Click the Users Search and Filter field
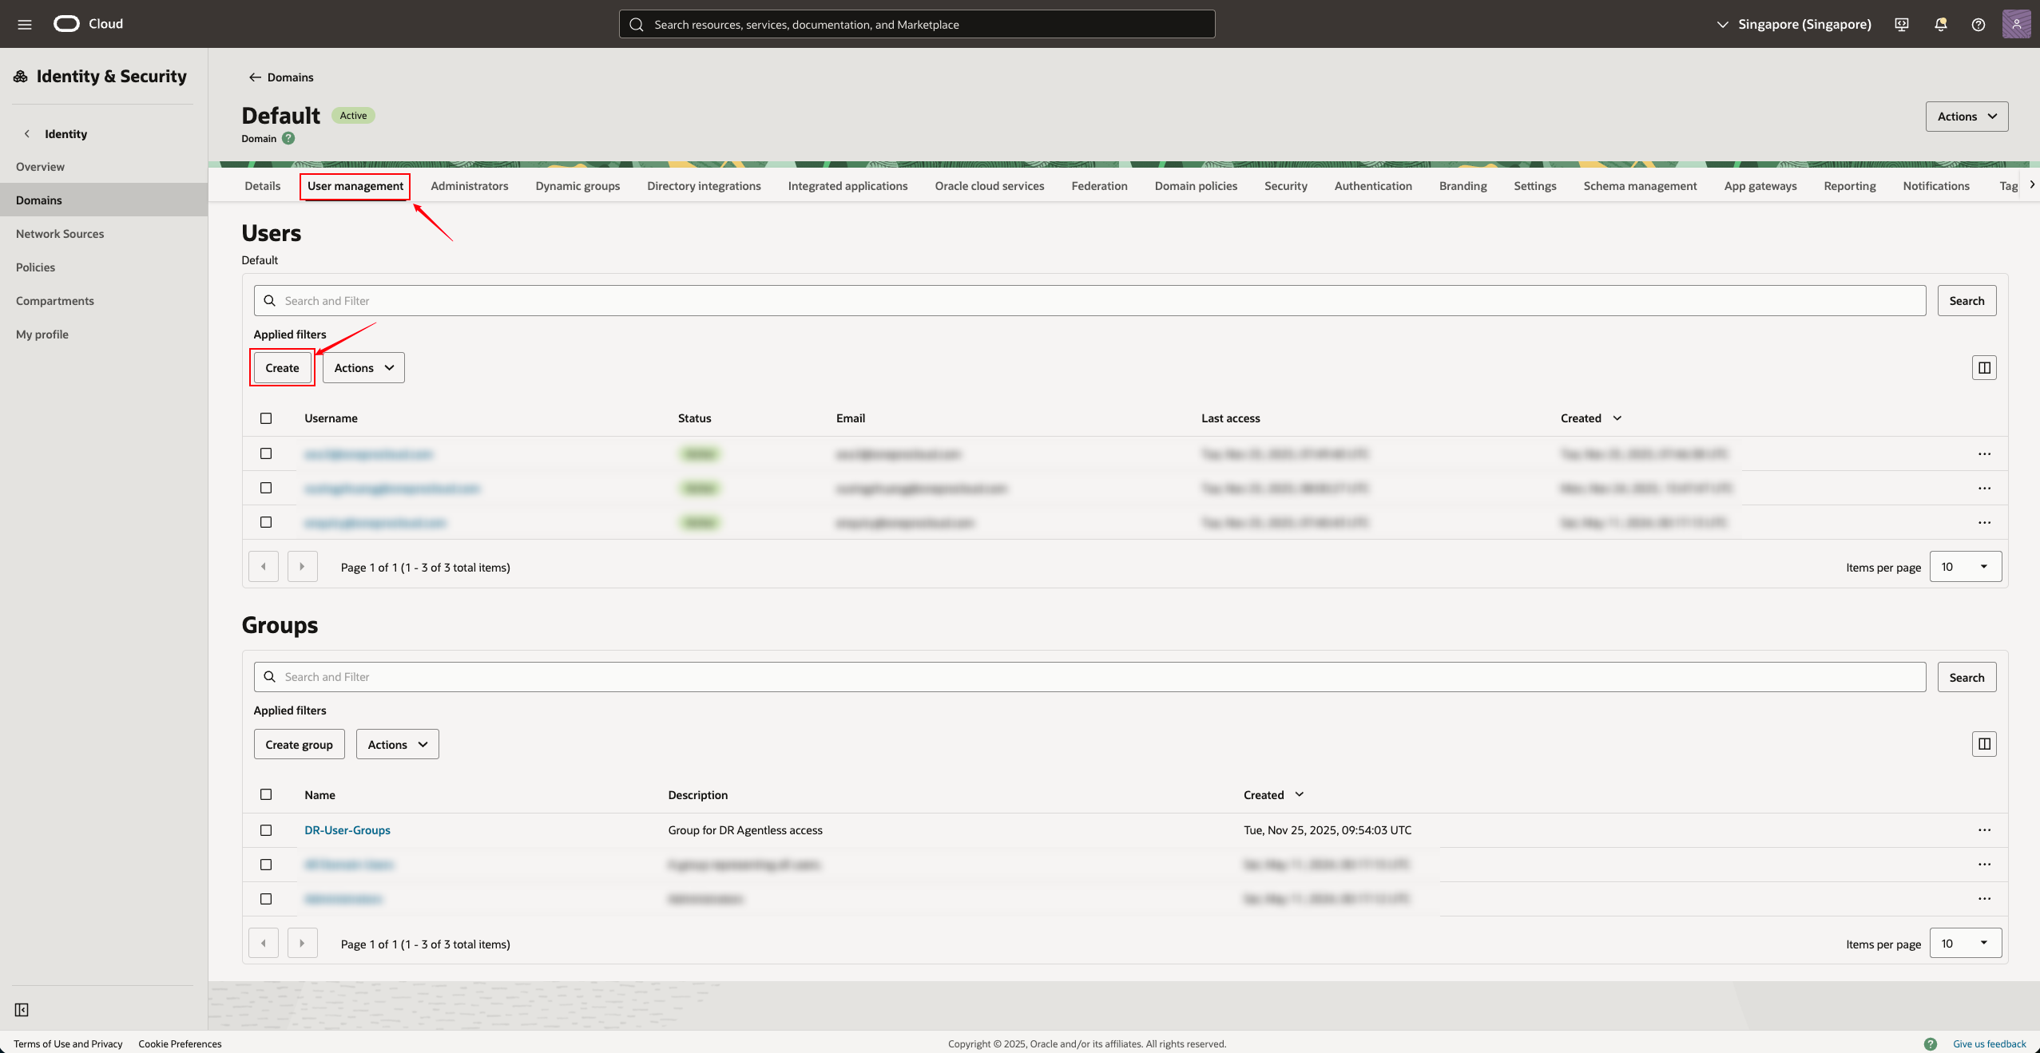 pyautogui.click(x=1089, y=301)
